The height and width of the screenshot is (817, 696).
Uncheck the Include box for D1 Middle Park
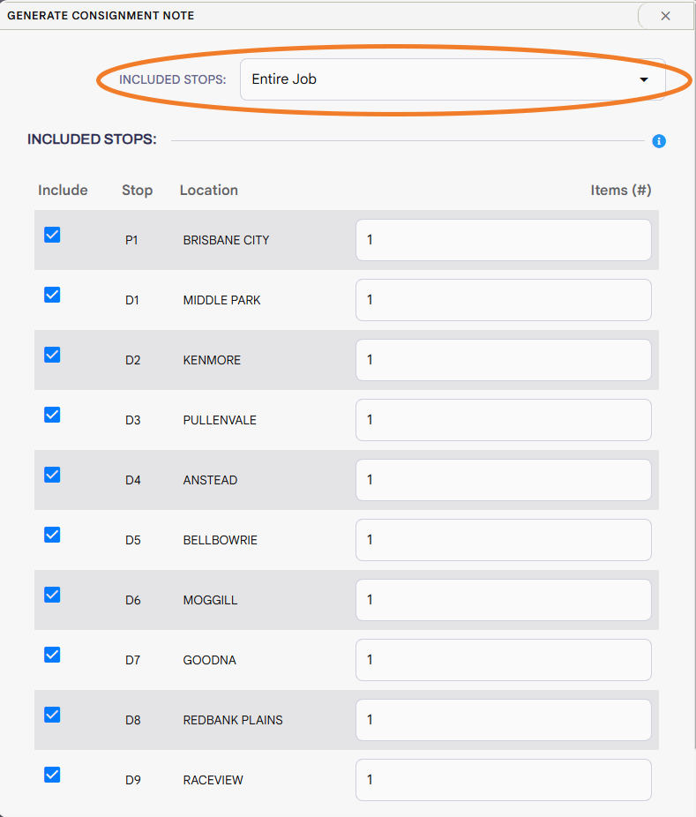pos(52,295)
